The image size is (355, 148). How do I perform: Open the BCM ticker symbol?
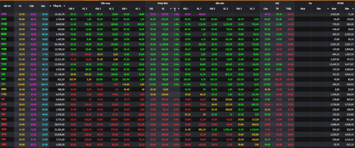click(x=4, y=29)
